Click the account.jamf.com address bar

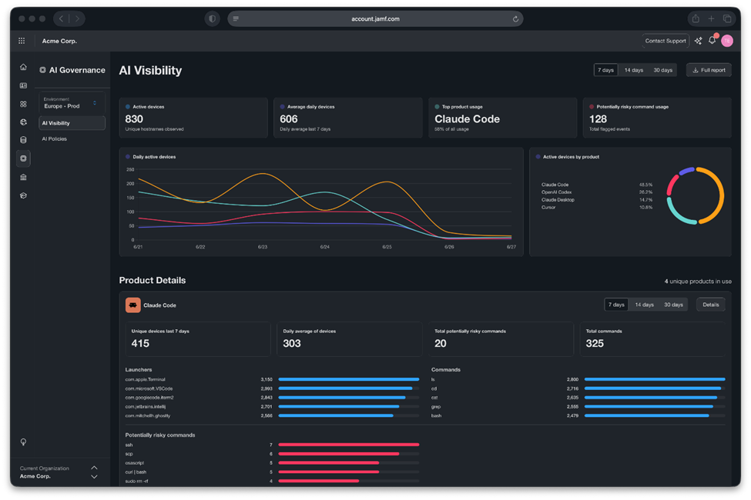(x=376, y=18)
